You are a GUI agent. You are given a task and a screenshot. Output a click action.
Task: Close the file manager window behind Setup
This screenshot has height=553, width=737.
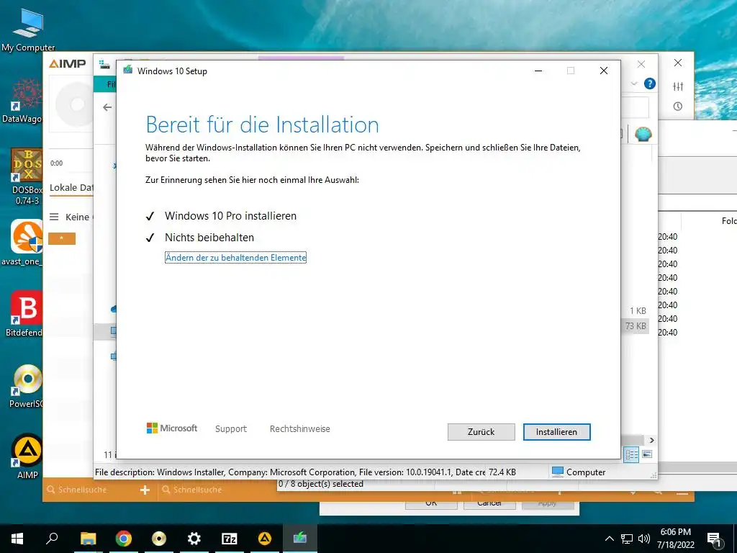click(641, 64)
